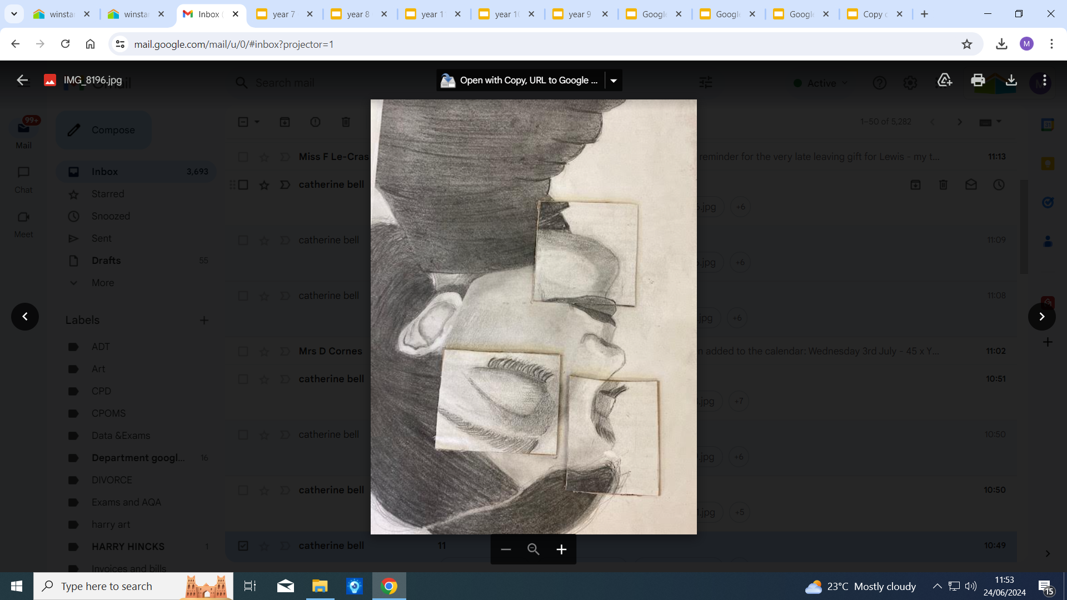The image size is (1067, 600).
Task: Open Active status dropdown
Action: [x=821, y=83]
